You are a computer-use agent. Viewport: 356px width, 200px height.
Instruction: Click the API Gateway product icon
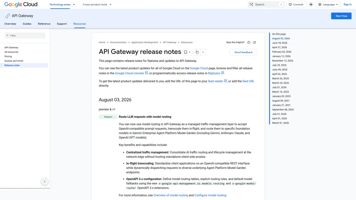pos(8,16)
